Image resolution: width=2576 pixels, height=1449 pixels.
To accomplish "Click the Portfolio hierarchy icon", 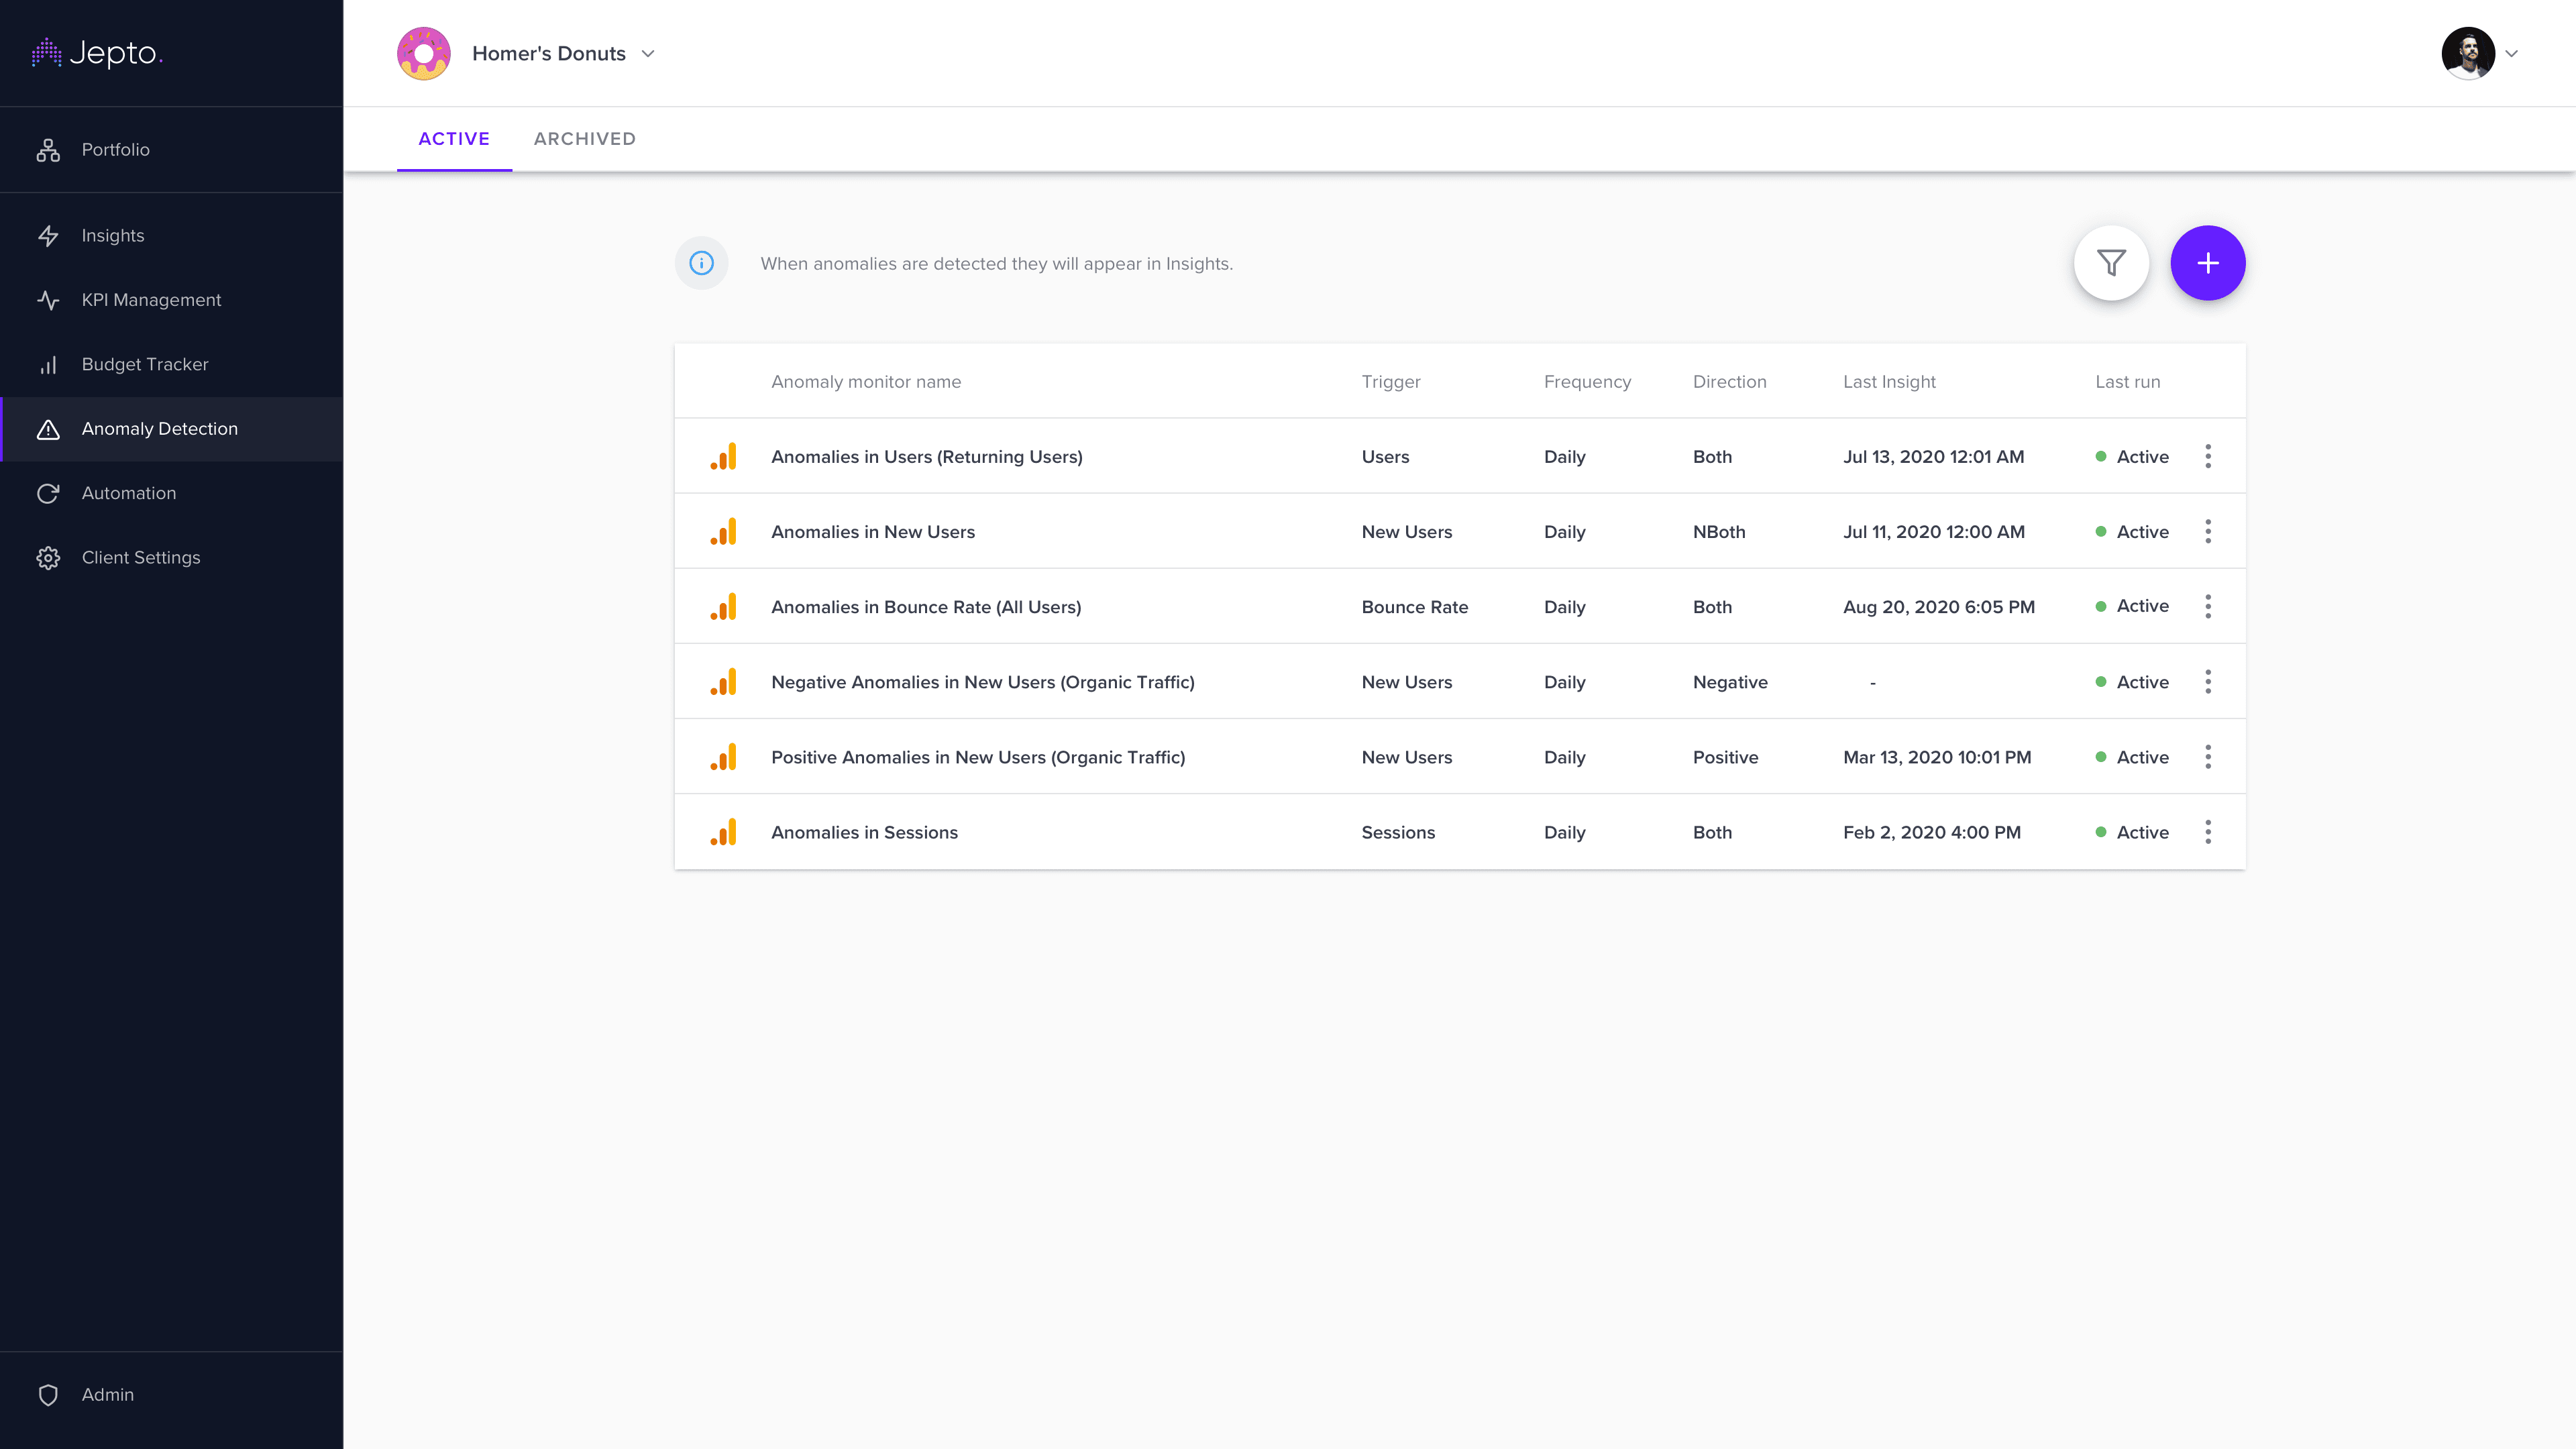I will (x=48, y=150).
